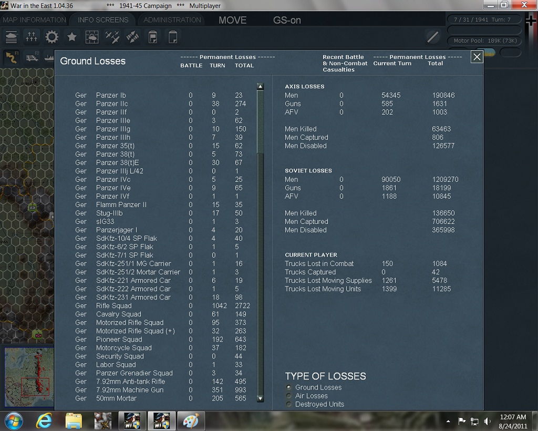This screenshot has height=431, width=538.
Task: Click Soviet Men Captured value 706622
Action: point(443,221)
